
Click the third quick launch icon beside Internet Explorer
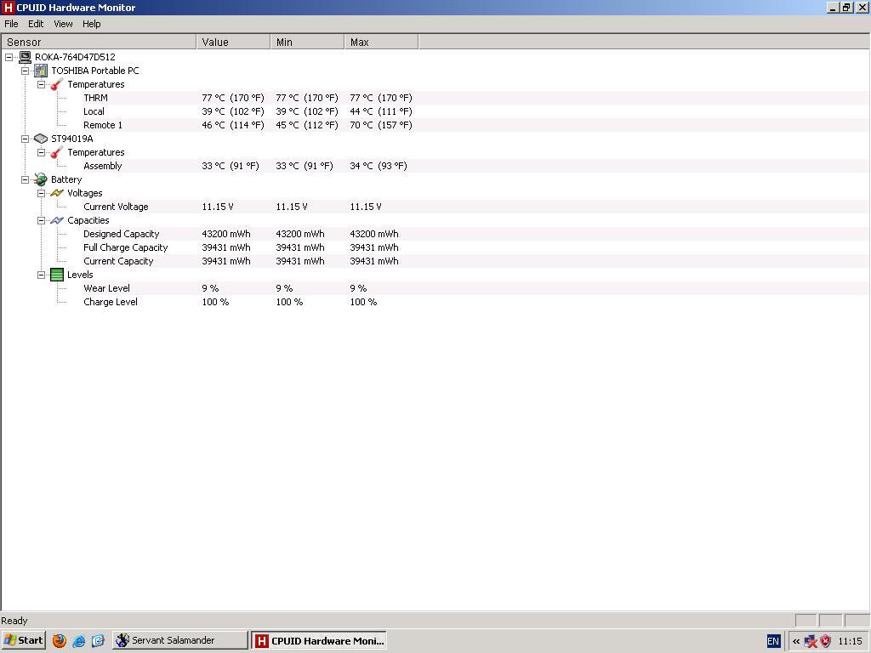point(98,640)
